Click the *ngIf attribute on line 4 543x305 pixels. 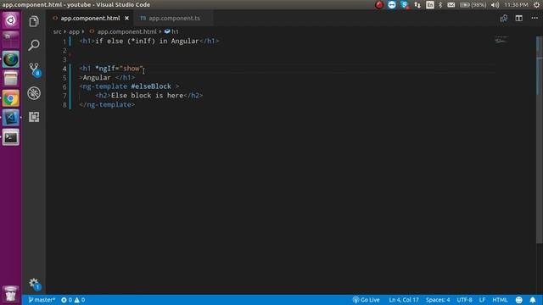coord(105,69)
